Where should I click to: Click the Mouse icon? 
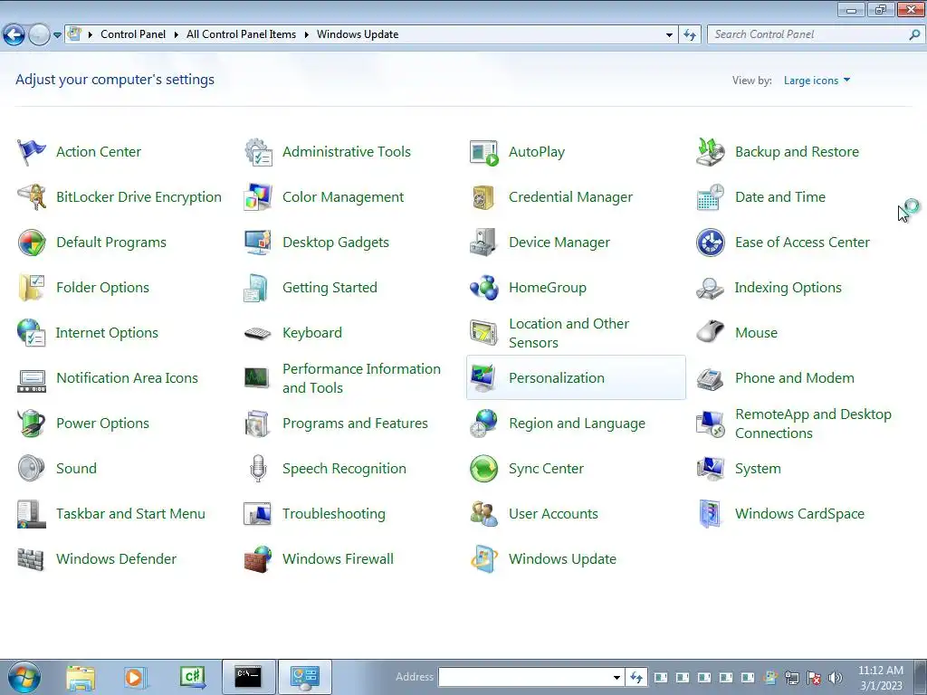[x=710, y=333]
